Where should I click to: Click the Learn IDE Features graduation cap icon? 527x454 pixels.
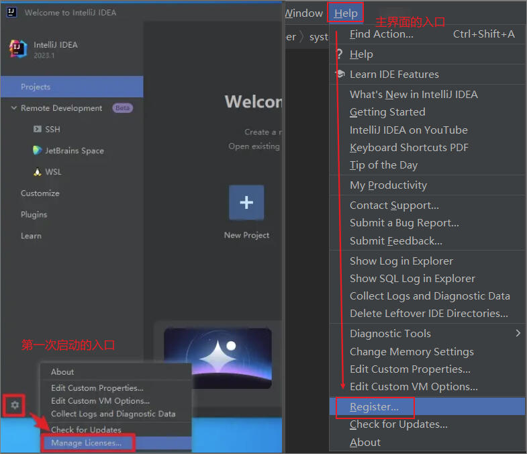340,74
